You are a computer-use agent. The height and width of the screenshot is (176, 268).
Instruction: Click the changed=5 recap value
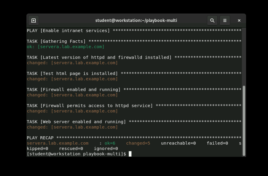(138, 143)
